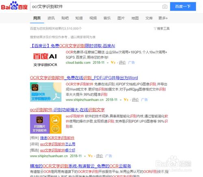This screenshot has height=177, width=203.
Task: Click V3 badge below ocr文字识别软件哪个好
Action: (x=90, y=156)
